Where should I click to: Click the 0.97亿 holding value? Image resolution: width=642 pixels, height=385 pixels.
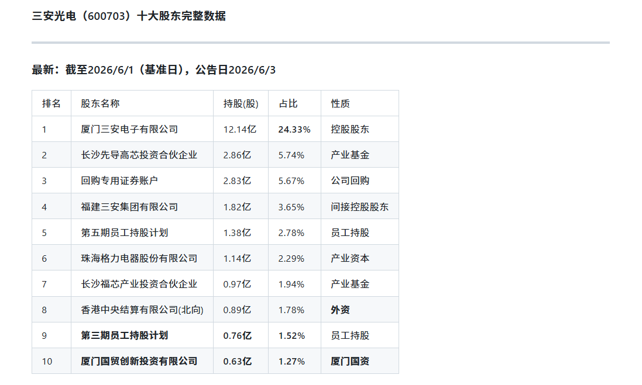237,284
